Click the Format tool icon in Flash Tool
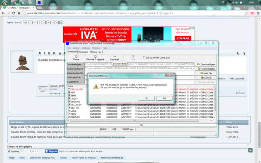Screen dimensions: 261x163 pos(76,58)
